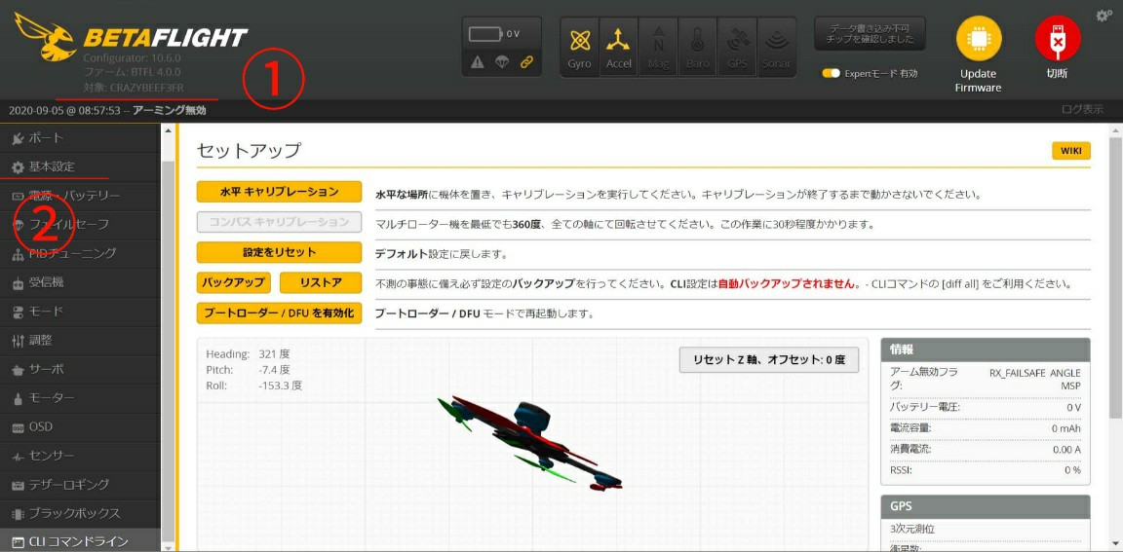Click the 情報 panel header
Screen dimensions: 1123x552
point(986,350)
